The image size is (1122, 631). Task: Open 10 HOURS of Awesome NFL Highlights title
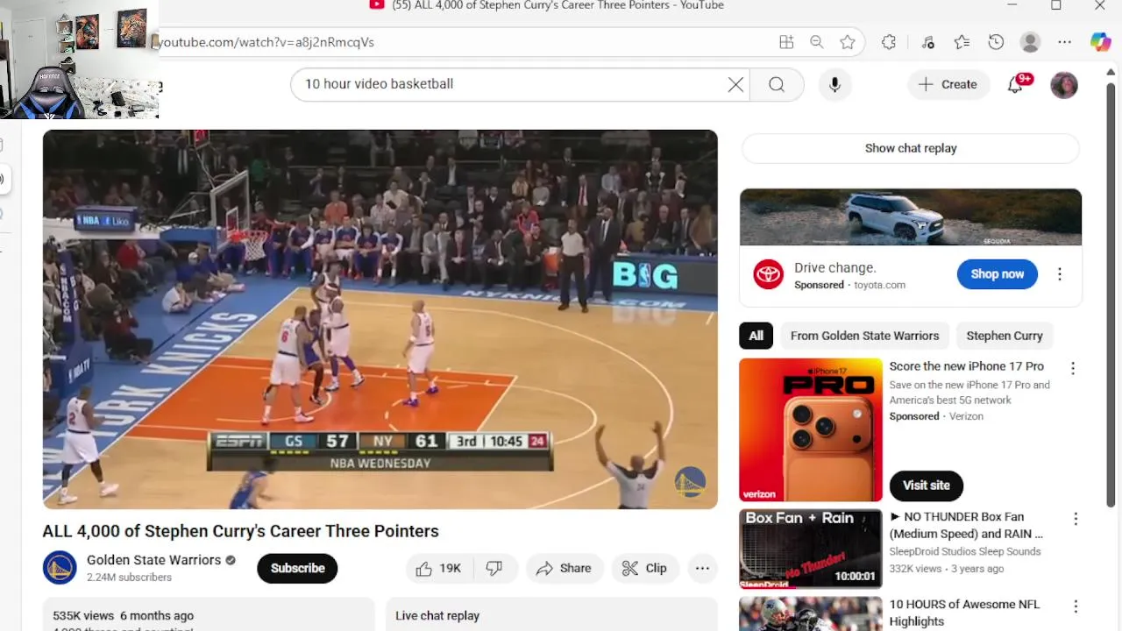pyautogui.click(x=964, y=613)
